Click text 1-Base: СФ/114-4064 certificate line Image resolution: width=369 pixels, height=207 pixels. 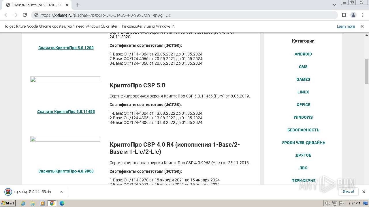point(156,54)
